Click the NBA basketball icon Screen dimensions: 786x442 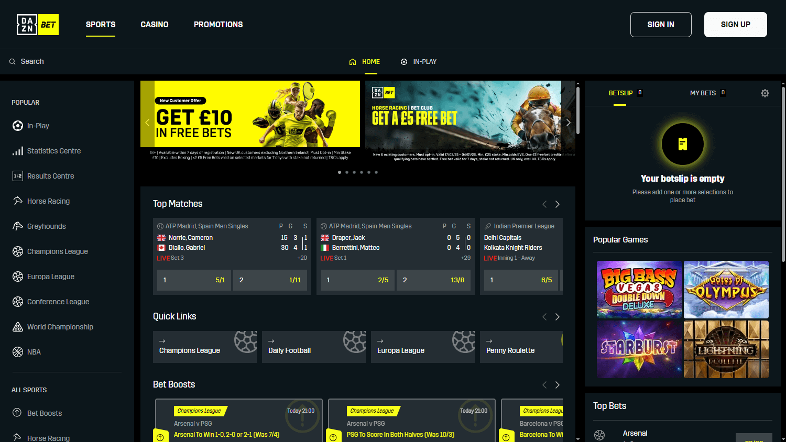[x=18, y=352]
